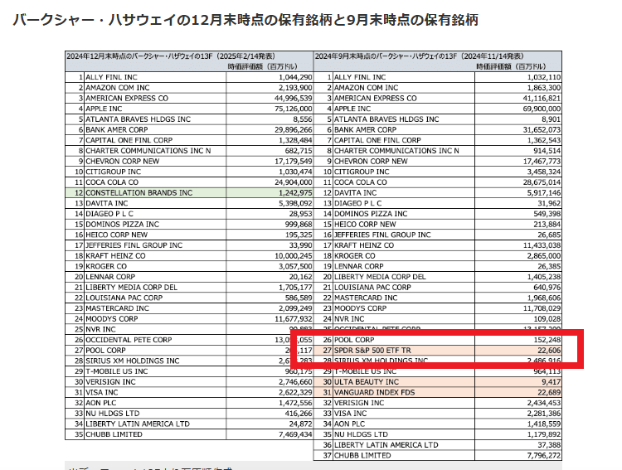The image size is (622, 470).
Task: Click Aon PLC value 1,418,559
Action: click(544, 424)
